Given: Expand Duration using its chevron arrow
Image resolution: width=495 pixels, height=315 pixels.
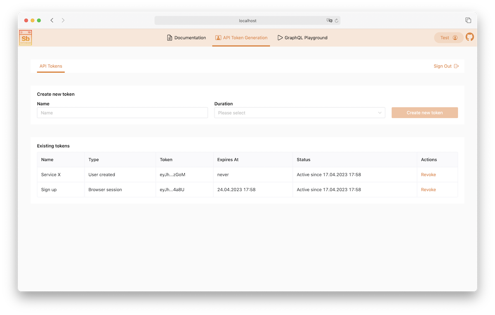Looking at the screenshot, I should click(x=380, y=113).
